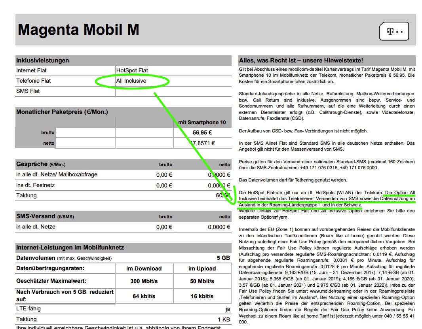Click the "300 Mbit/s" download value
Viewport: 422px width, 329px height.
[x=144, y=281]
